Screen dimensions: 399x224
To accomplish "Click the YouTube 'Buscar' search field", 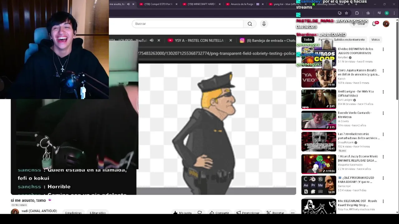I will click(188, 24).
